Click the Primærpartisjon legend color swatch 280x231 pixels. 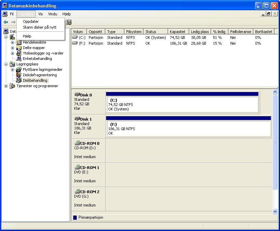pyautogui.click(x=75, y=217)
